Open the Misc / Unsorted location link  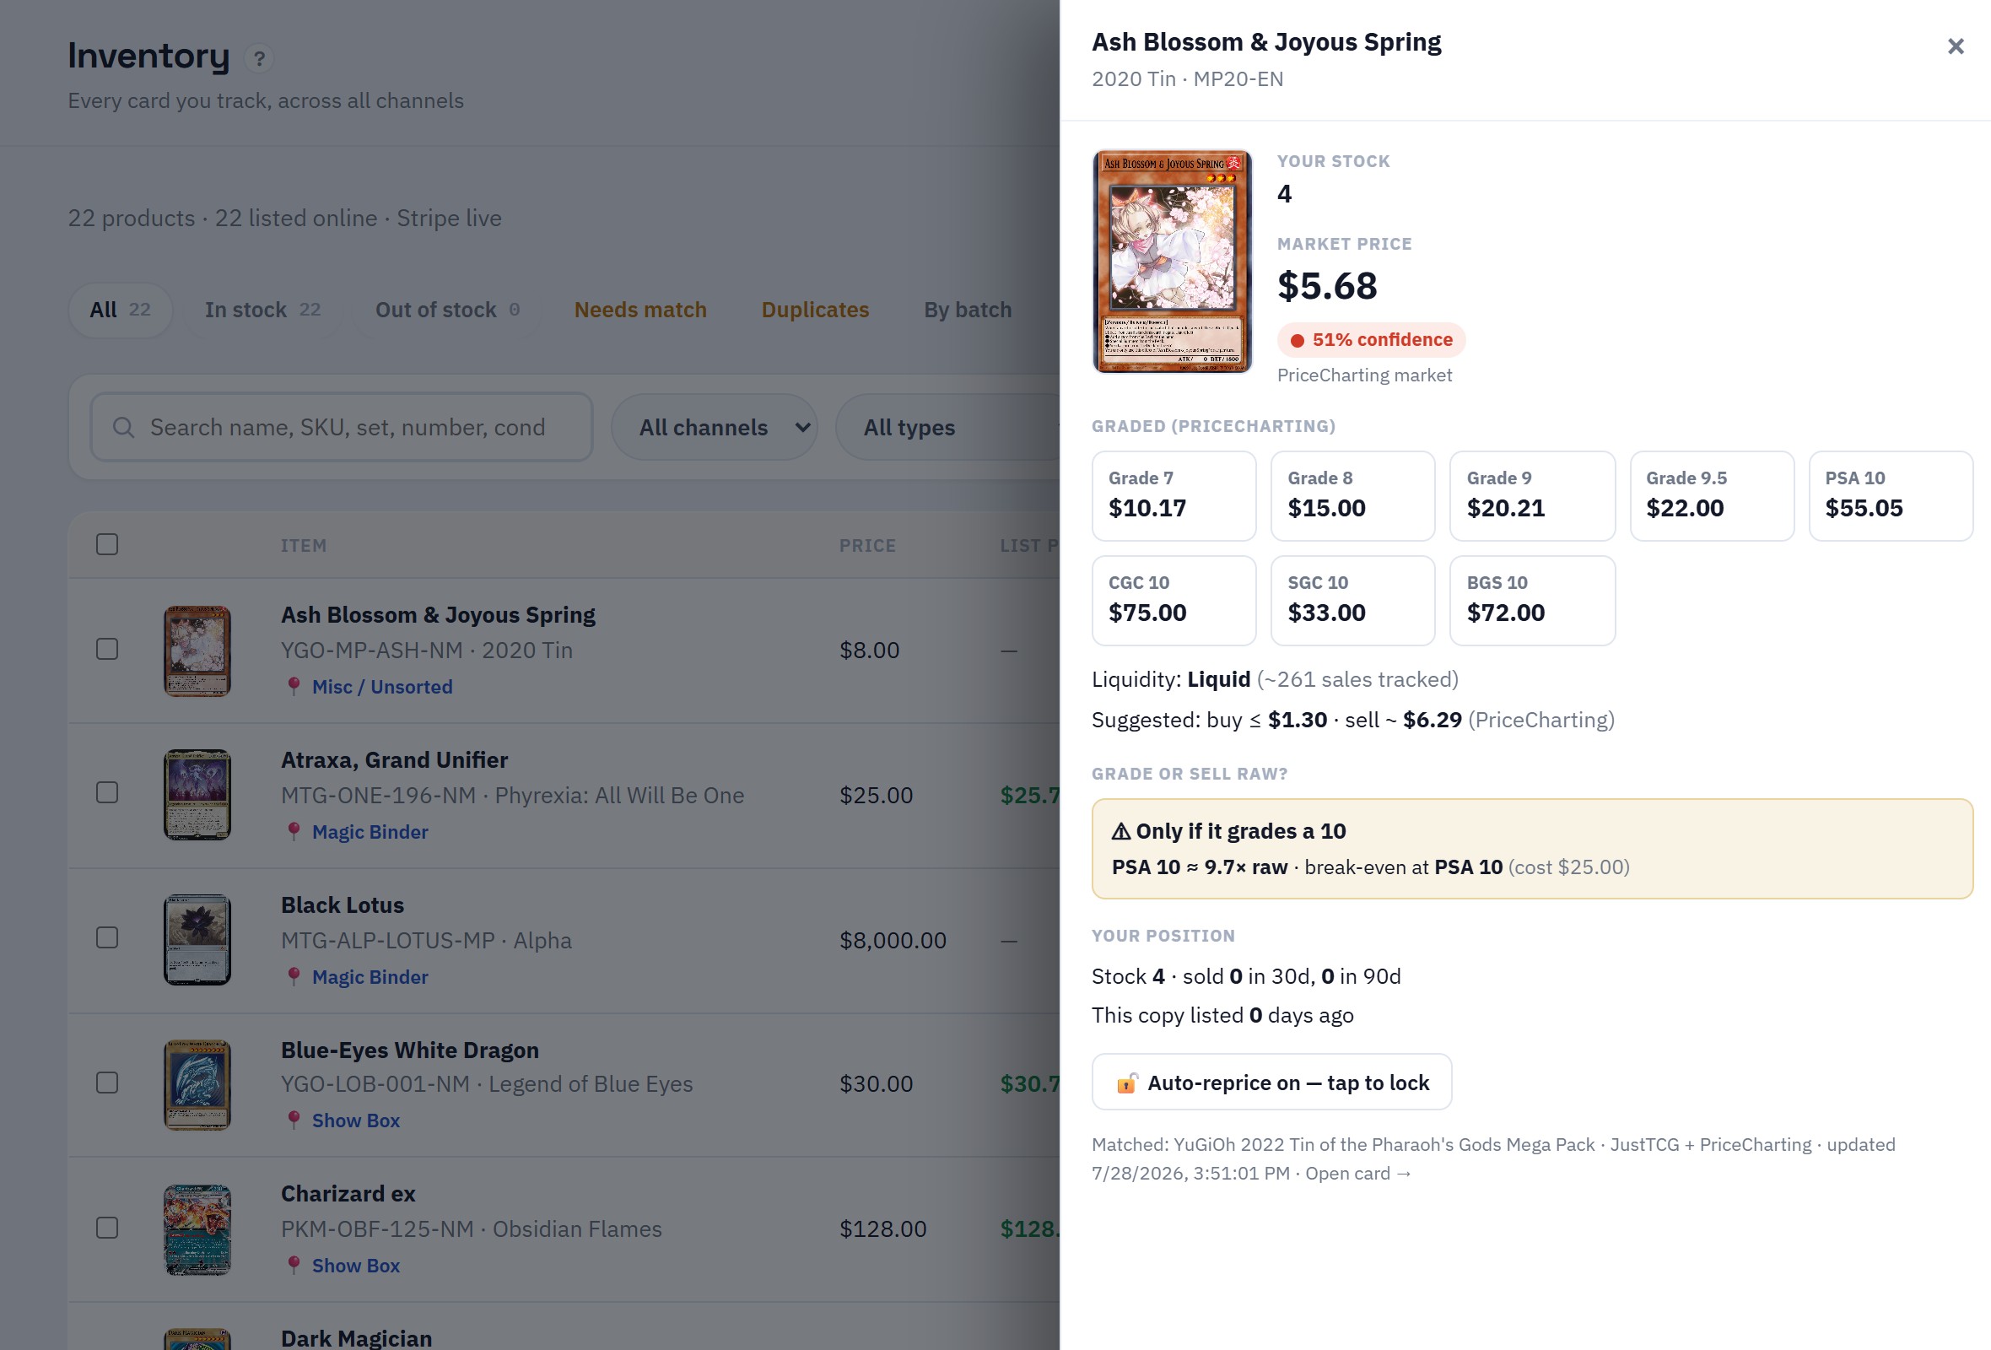tap(382, 687)
